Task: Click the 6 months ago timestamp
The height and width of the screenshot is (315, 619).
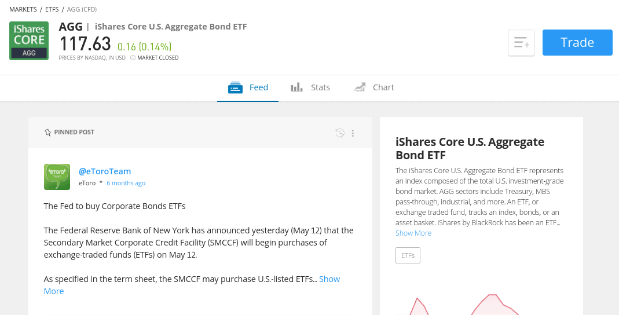Action: click(126, 183)
